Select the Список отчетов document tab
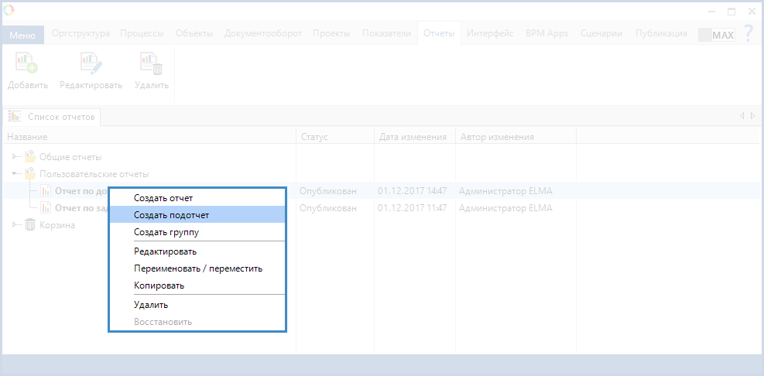The image size is (764, 376). pyautogui.click(x=52, y=117)
